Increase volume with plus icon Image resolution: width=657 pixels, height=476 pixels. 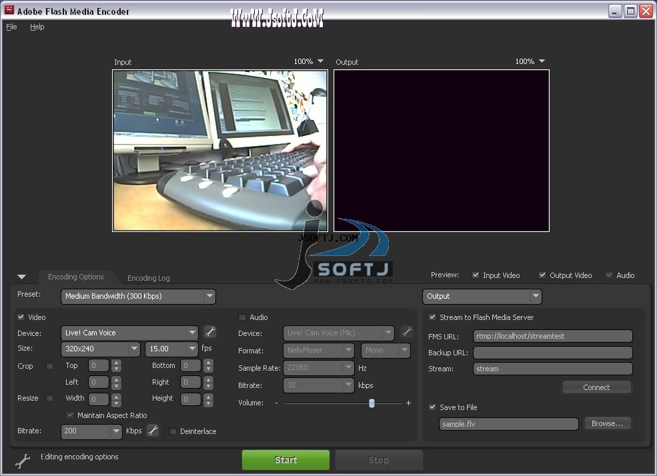coord(408,403)
